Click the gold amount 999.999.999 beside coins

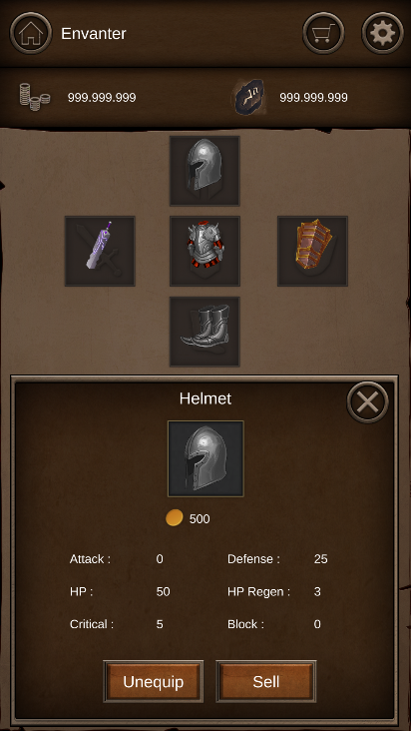tap(102, 98)
